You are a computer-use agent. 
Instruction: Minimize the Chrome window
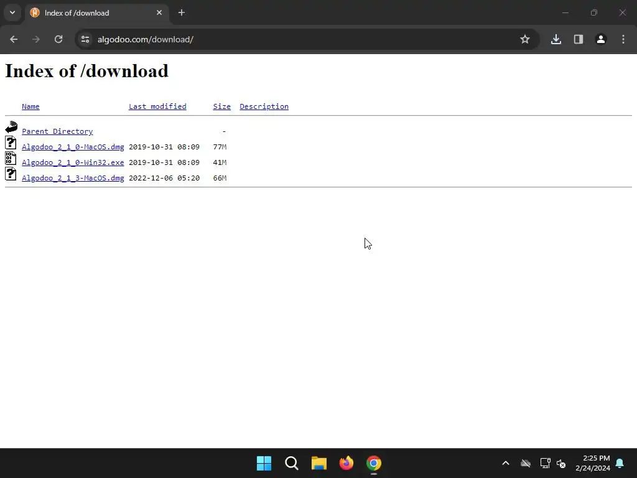click(x=565, y=12)
